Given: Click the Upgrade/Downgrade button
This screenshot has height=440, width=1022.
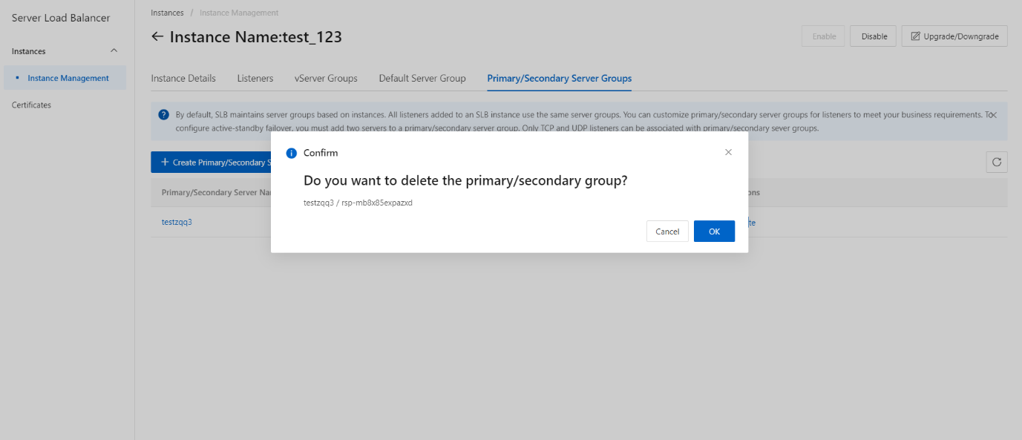Looking at the screenshot, I should tap(954, 36).
